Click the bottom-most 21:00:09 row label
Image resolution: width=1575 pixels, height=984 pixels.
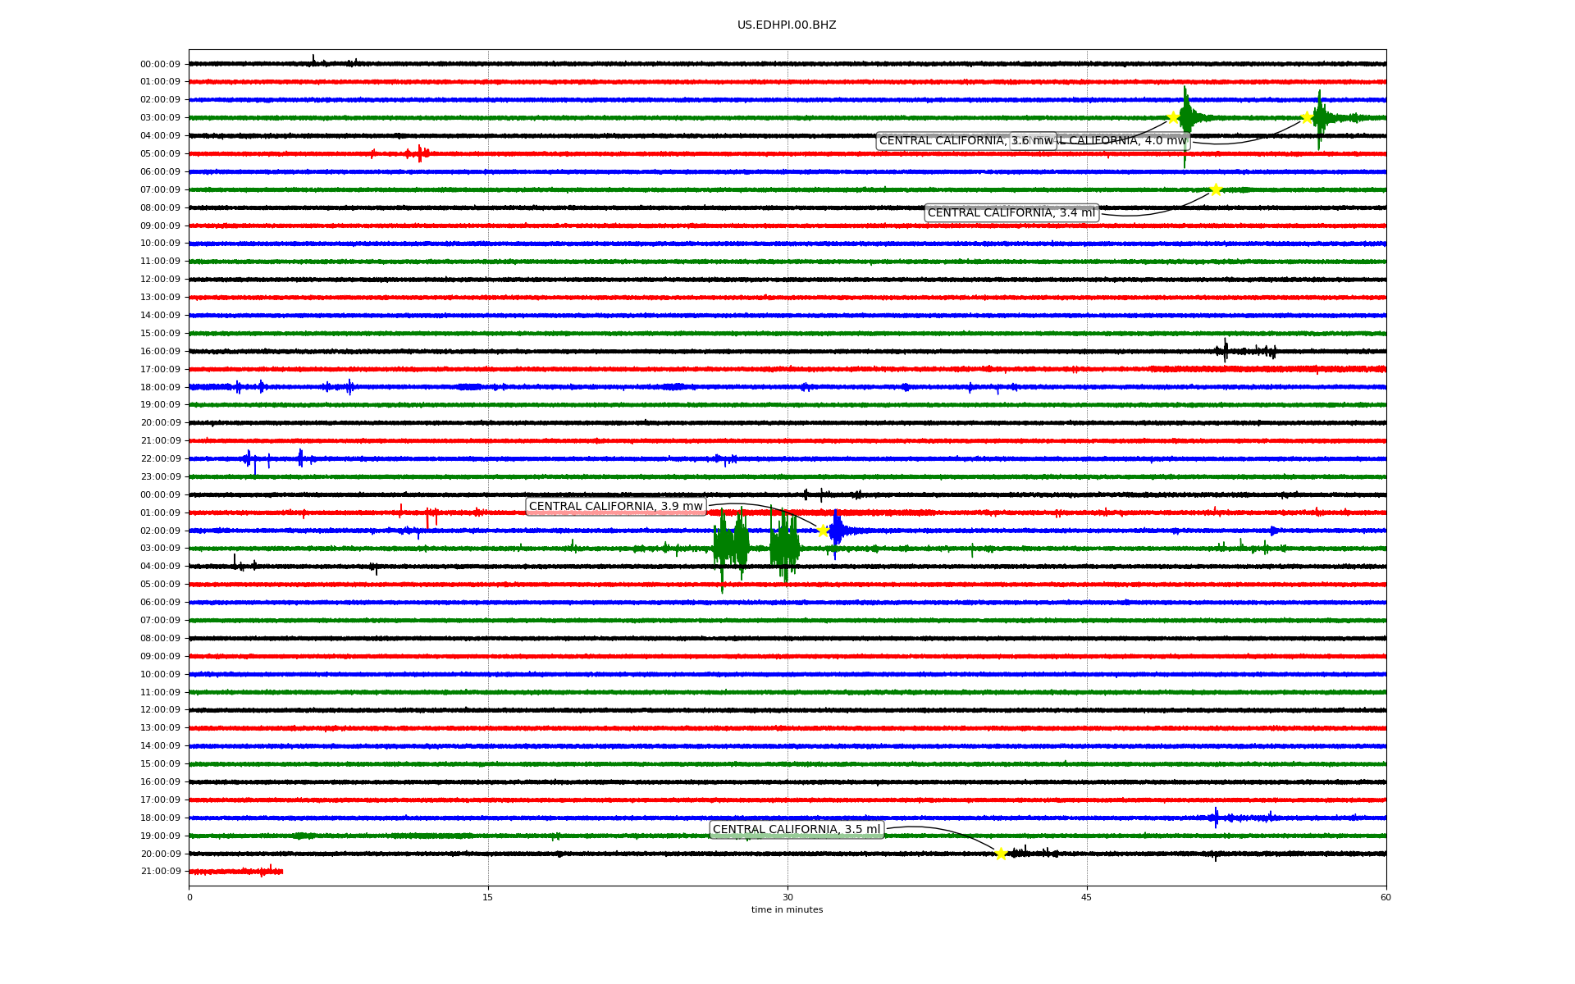point(160,872)
